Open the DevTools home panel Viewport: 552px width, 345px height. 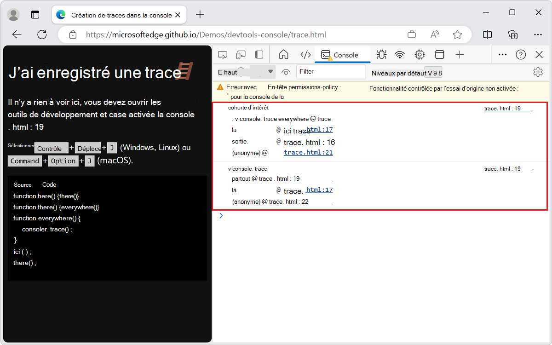[283, 54]
